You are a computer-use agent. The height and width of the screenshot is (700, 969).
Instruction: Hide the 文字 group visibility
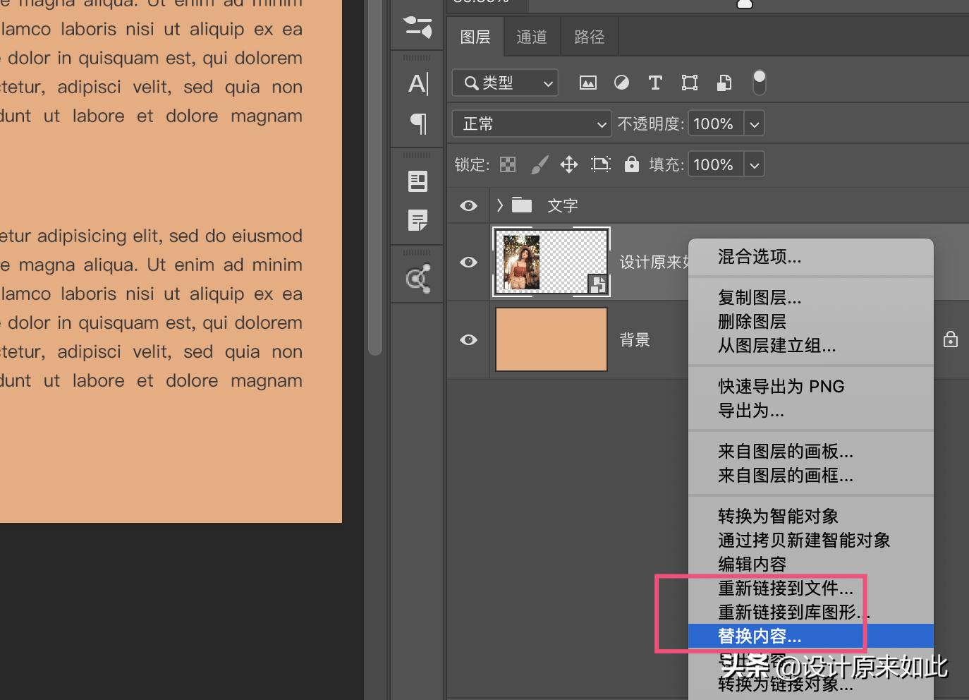click(468, 205)
